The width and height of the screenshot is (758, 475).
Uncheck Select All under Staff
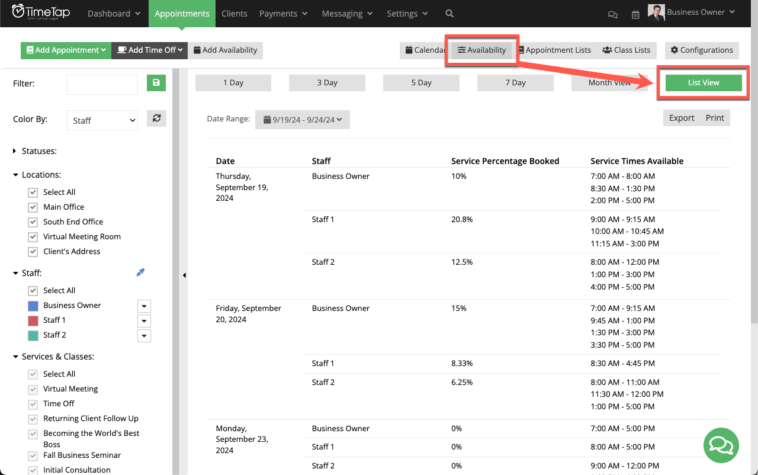click(x=33, y=290)
